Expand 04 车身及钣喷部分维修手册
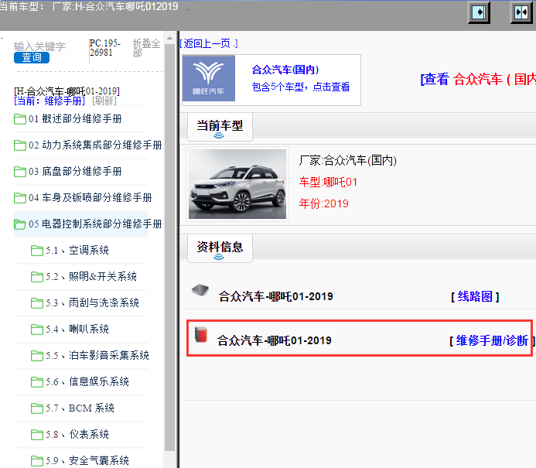Screen dimensions: 536x468 90,198
